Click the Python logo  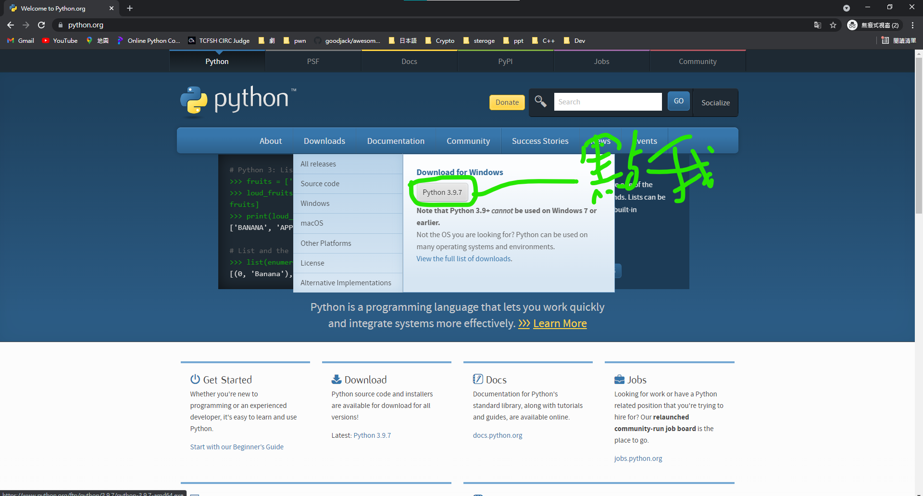click(x=238, y=101)
